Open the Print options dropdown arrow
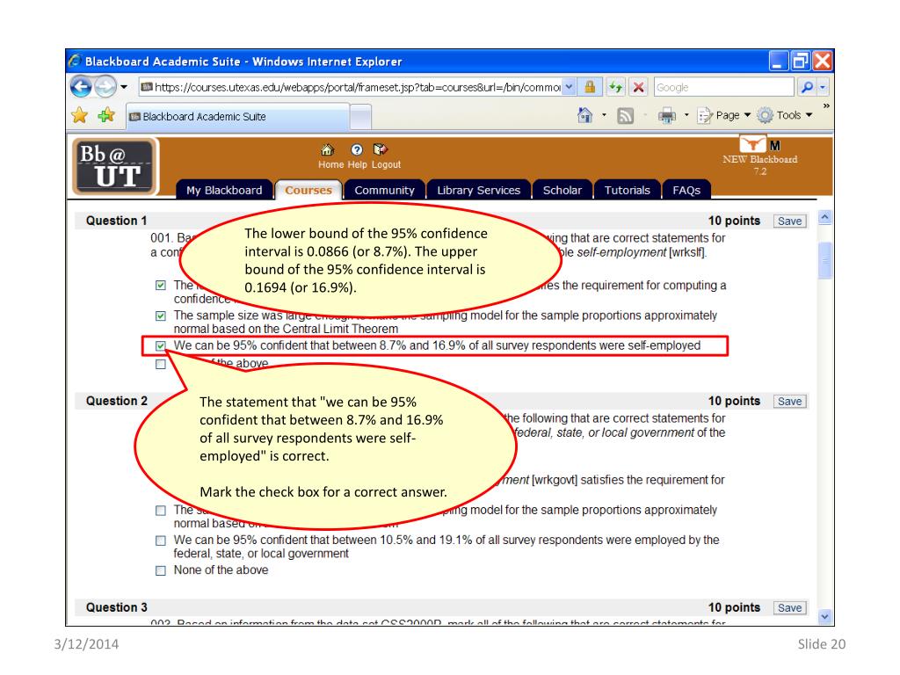900x675 pixels. (686, 115)
